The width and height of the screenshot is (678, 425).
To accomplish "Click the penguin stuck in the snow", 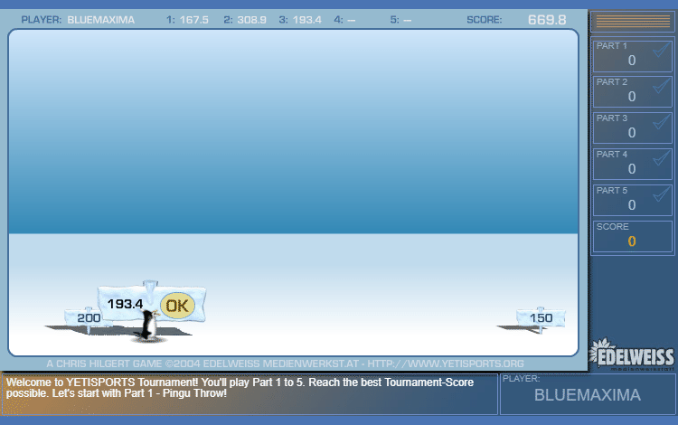I will click(x=149, y=325).
